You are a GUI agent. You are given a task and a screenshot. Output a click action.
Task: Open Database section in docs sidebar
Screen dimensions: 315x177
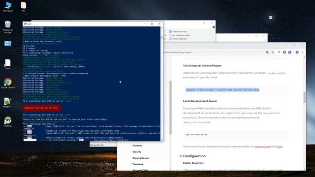click(138, 164)
